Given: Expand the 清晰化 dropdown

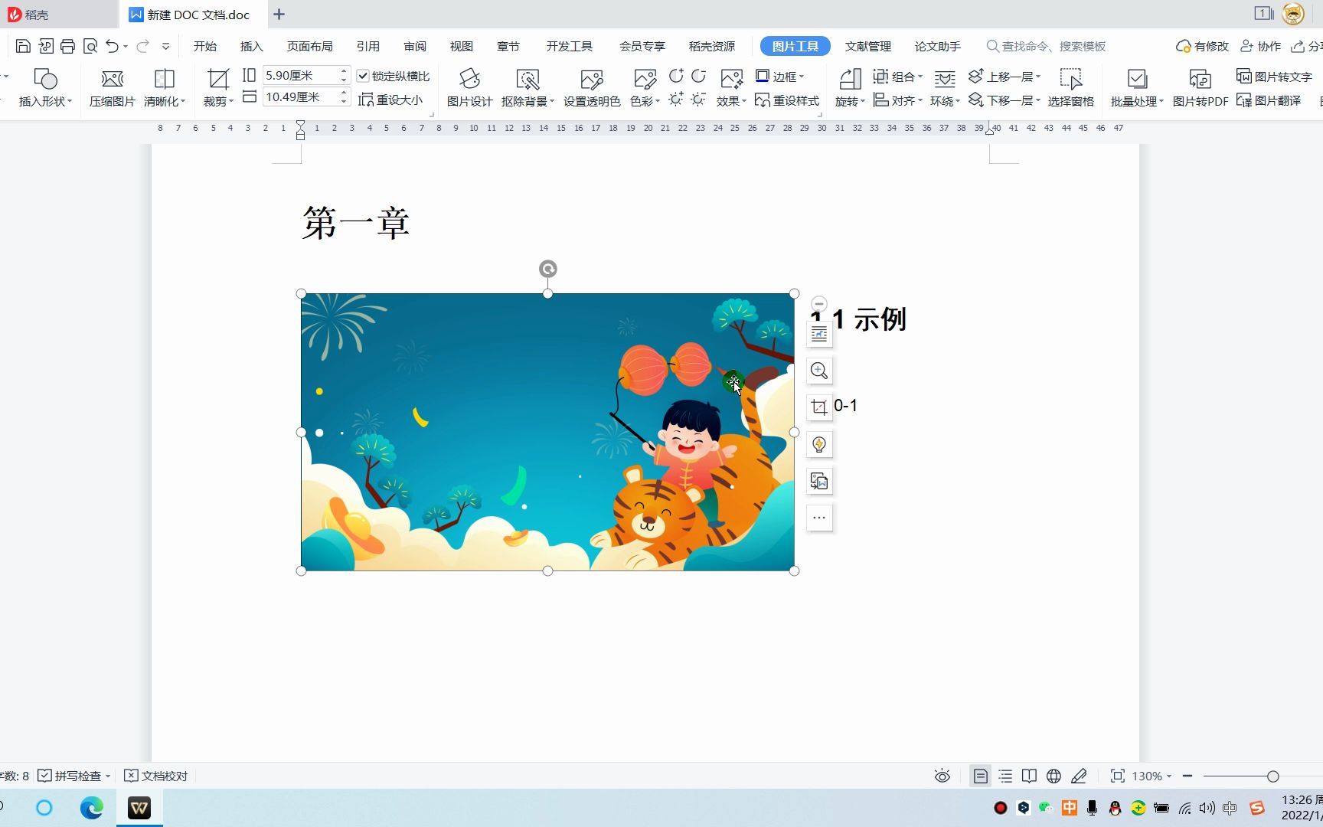Looking at the screenshot, I should click(x=183, y=102).
